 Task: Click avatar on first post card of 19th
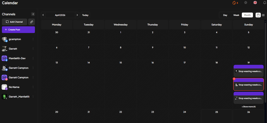[x=236, y=71]
